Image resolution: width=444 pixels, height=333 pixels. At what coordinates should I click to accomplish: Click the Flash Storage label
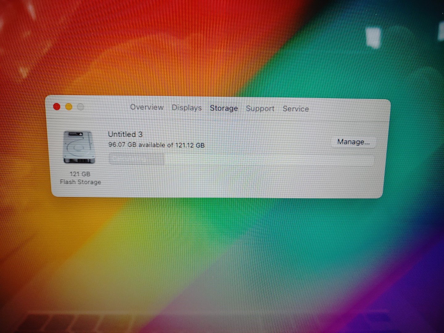pyautogui.click(x=80, y=182)
